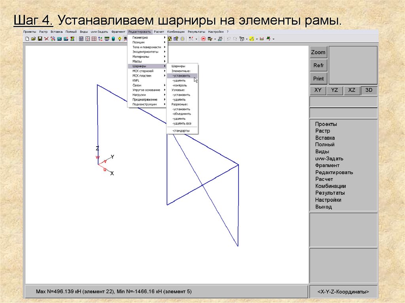Open dropdown arrow beside the 3D cube icon

click(247, 39)
